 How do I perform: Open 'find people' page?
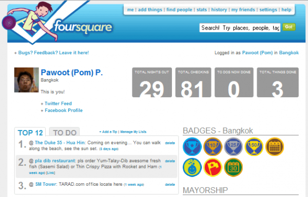click(x=179, y=10)
